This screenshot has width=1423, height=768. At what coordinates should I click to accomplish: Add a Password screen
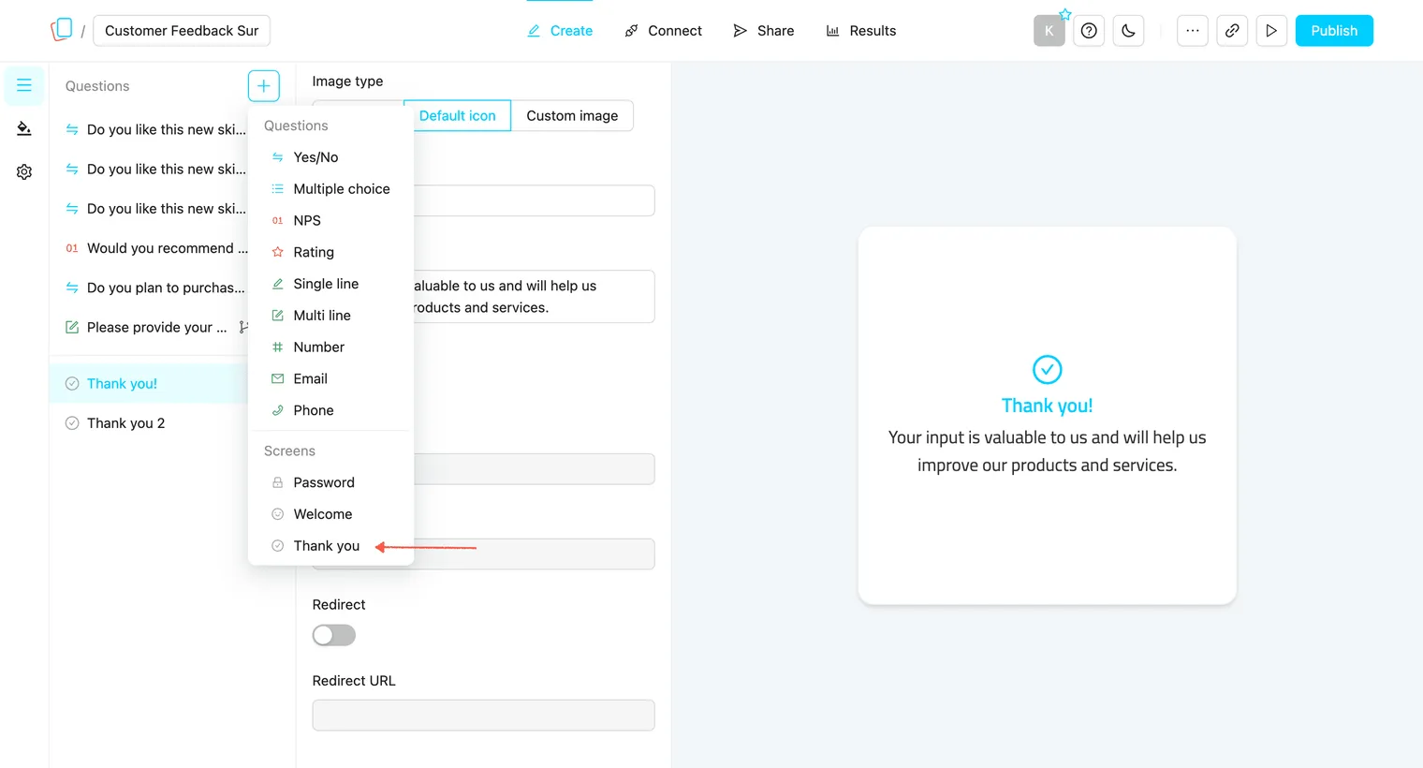point(331,483)
